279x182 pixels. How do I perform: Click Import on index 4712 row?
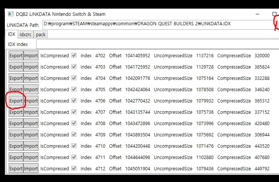(31, 168)
